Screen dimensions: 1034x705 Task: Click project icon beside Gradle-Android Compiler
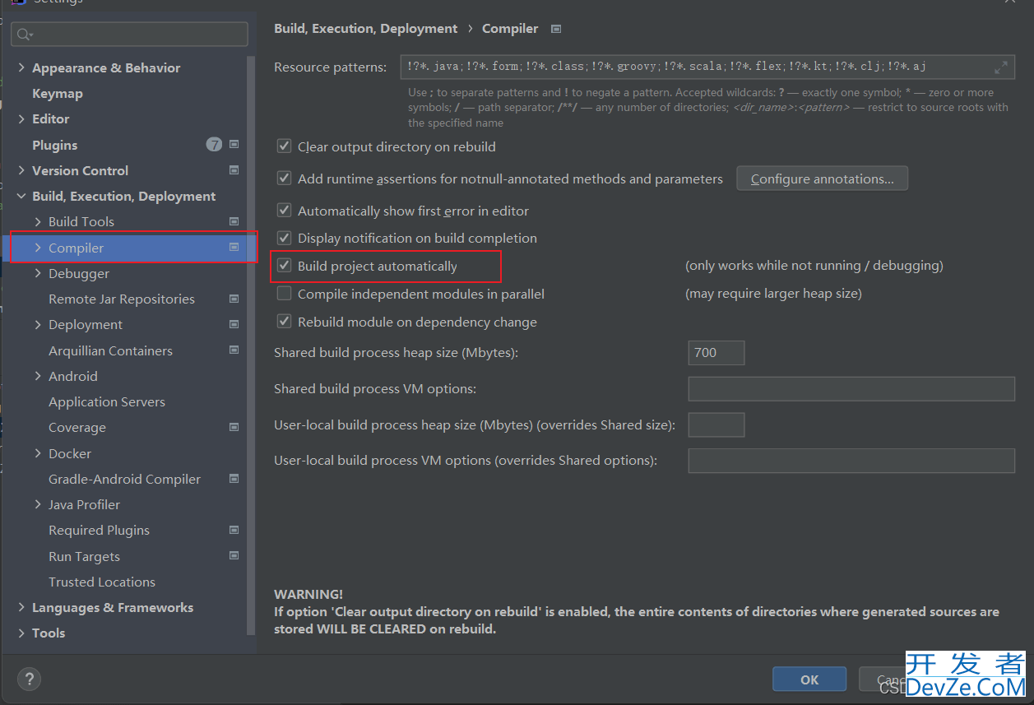coord(234,479)
